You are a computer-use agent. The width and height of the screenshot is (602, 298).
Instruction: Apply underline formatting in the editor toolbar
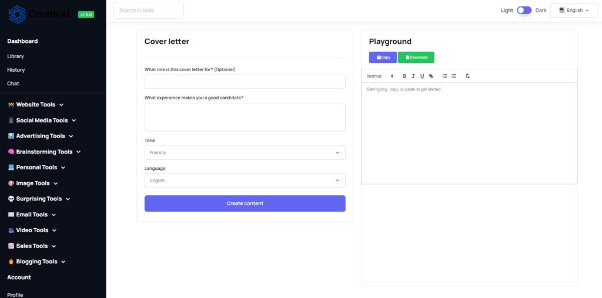point(422,76)
